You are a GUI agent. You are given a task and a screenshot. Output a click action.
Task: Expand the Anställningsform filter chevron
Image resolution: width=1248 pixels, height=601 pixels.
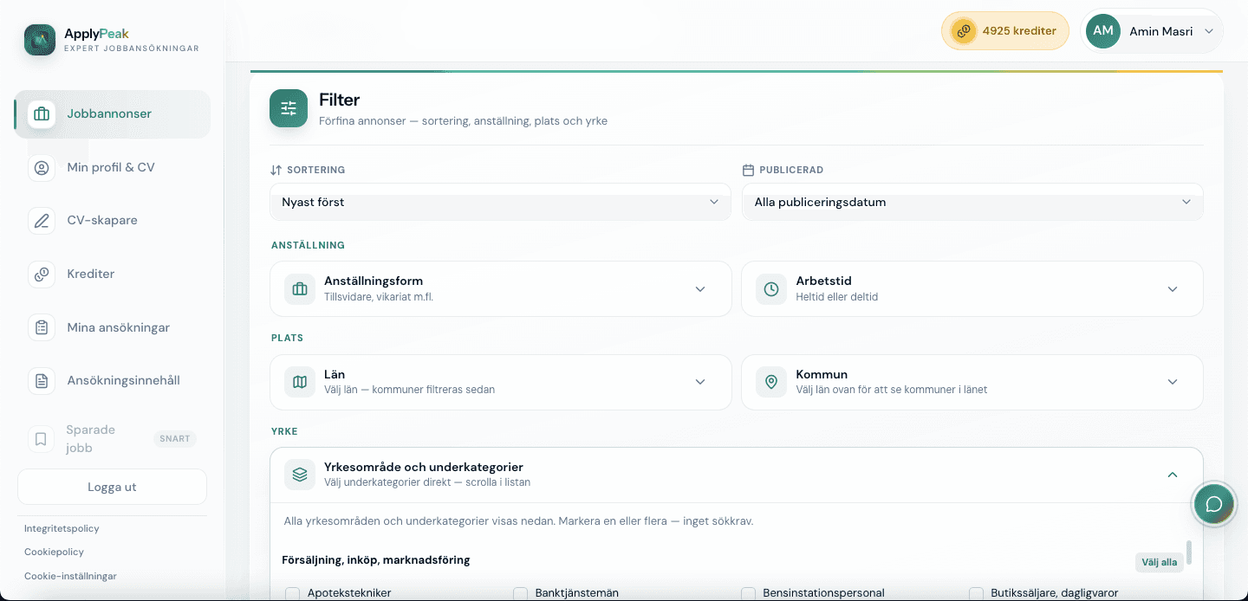coord(700,289)
